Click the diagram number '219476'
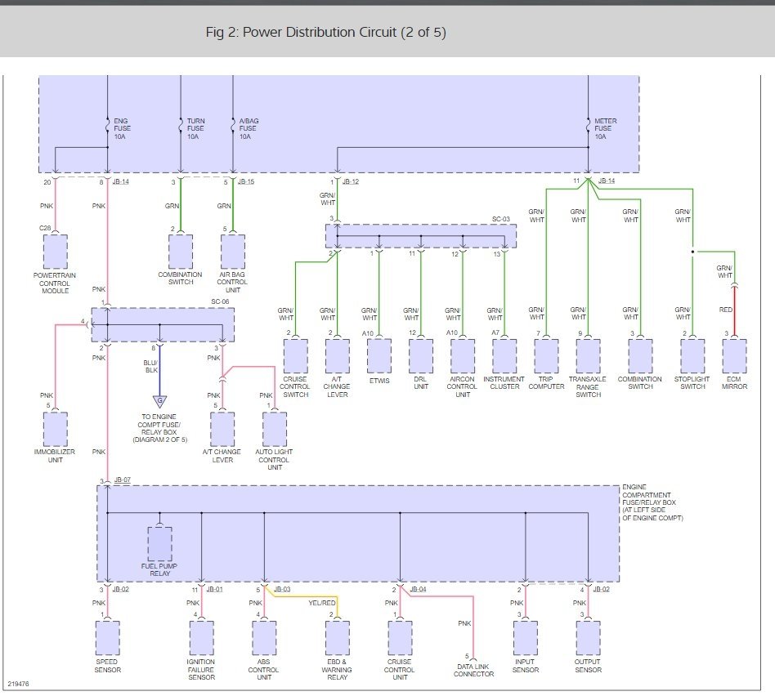This screenshot has width=775, height=696. click(x=18, y=684)
